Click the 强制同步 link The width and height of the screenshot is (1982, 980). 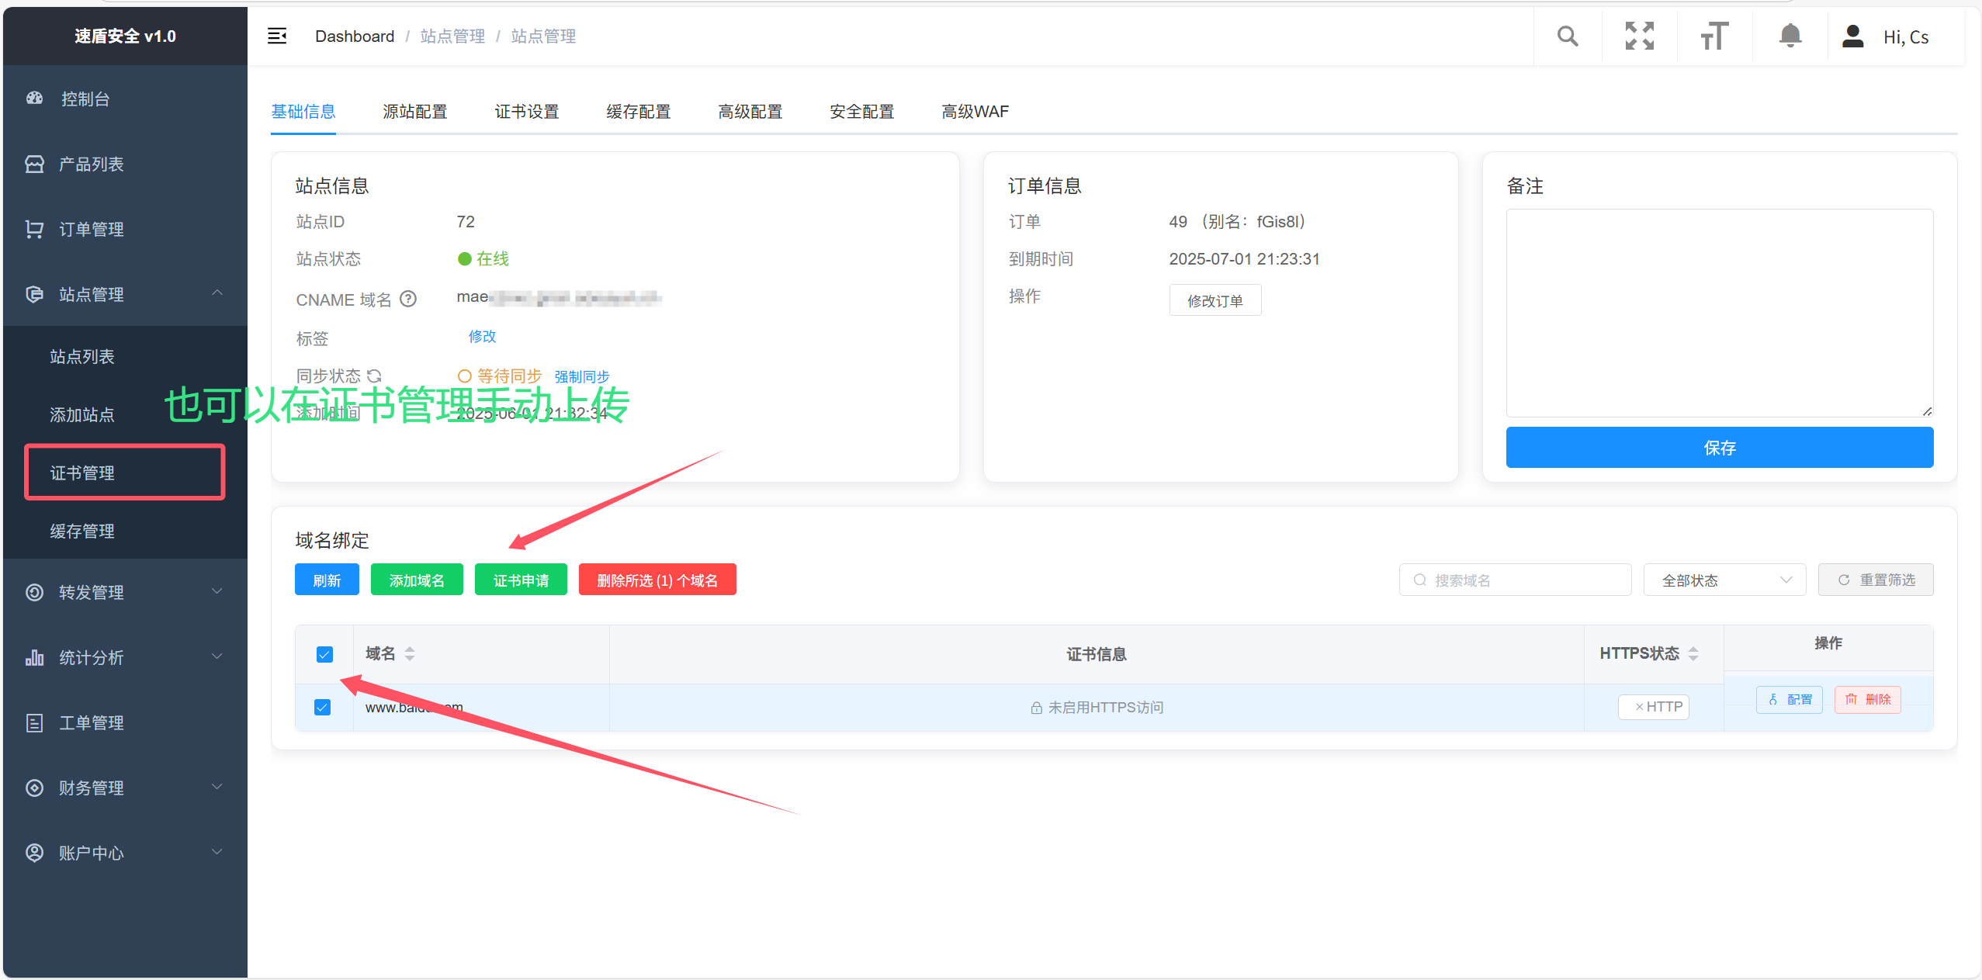pos(582,377)
